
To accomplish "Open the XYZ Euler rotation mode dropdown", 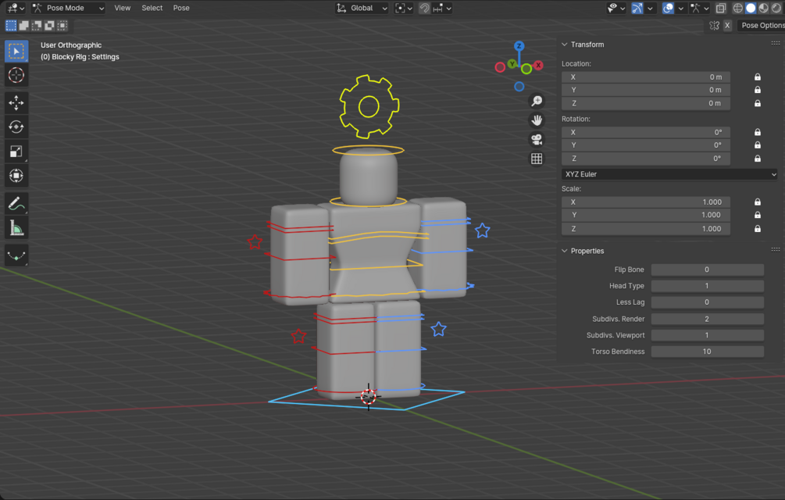I will (x=670, y=174).
